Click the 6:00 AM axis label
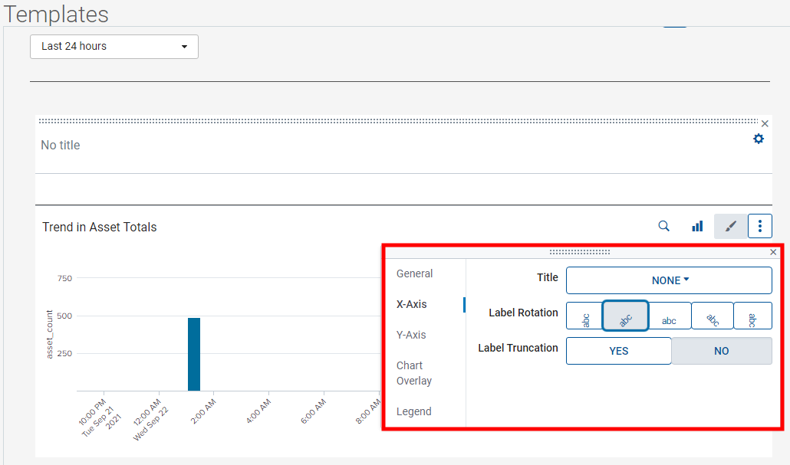Image resolution: width=790 pixels, height=465 pixels. (314, 411)
